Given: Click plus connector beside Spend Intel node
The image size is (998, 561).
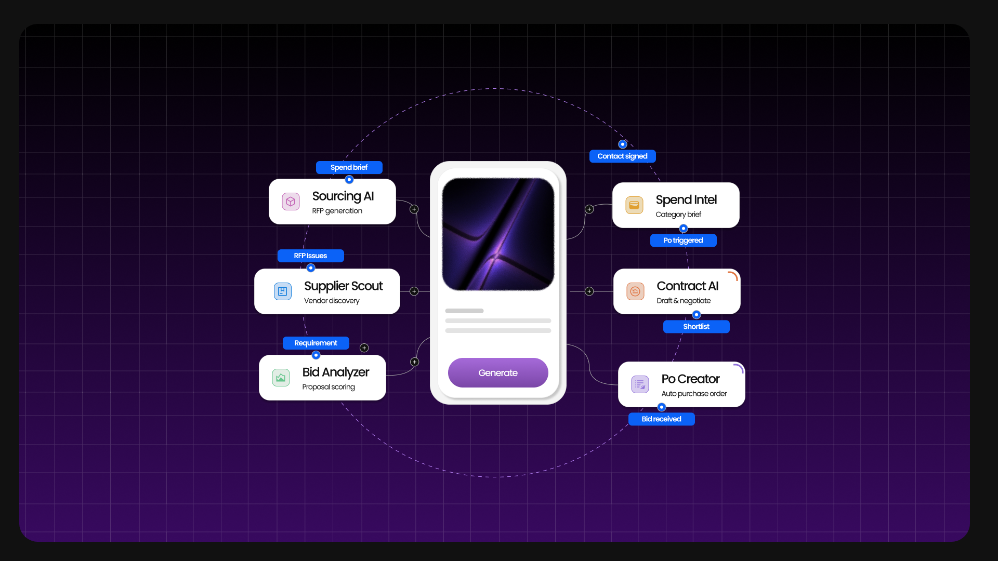Looking at the screenshot, I should point(589,209).
